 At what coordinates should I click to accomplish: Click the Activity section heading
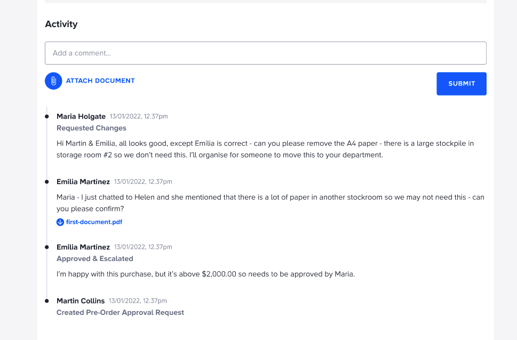click(x=61, y=24)
